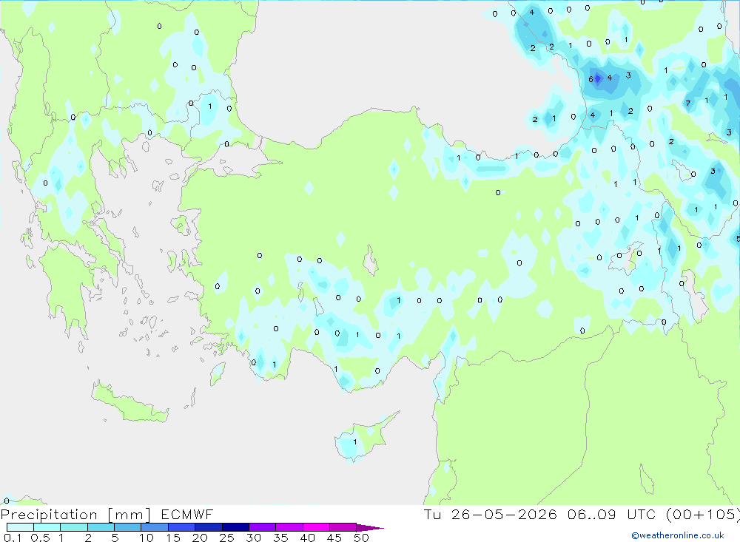The height and width of the screenshot is (542, 740).
Task: Select the 5–10 mm legend swatch
Action: tap(127, 527)
